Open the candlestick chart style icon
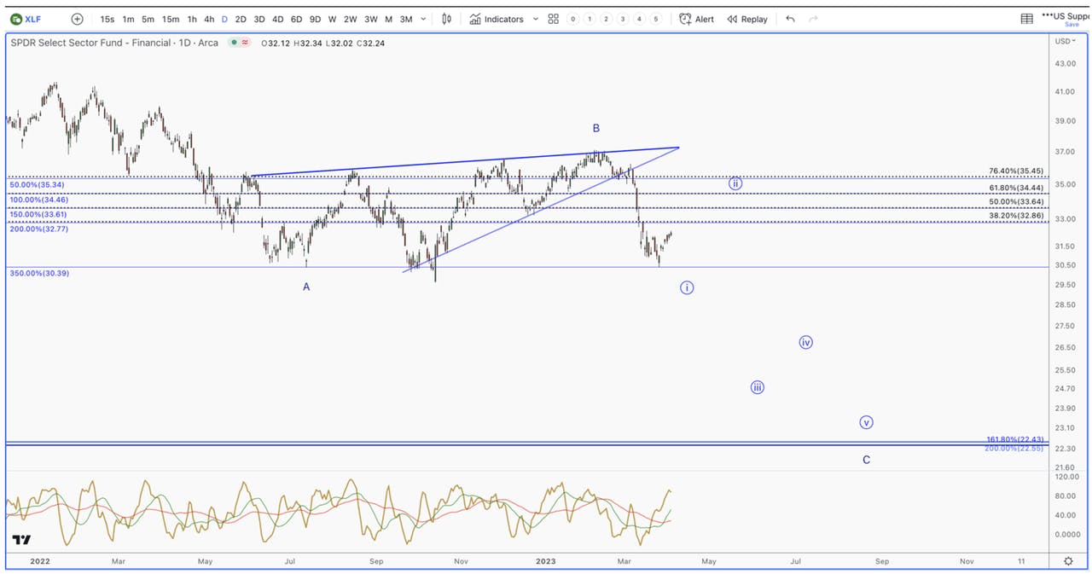Viewport: 1092px width, 574px height. point(446,19)
